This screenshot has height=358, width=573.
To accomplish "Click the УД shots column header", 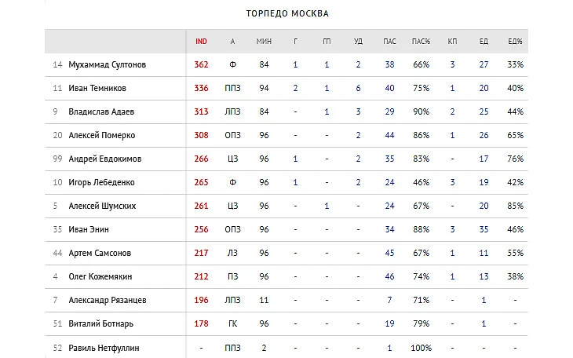I will [x=358, y=41].
